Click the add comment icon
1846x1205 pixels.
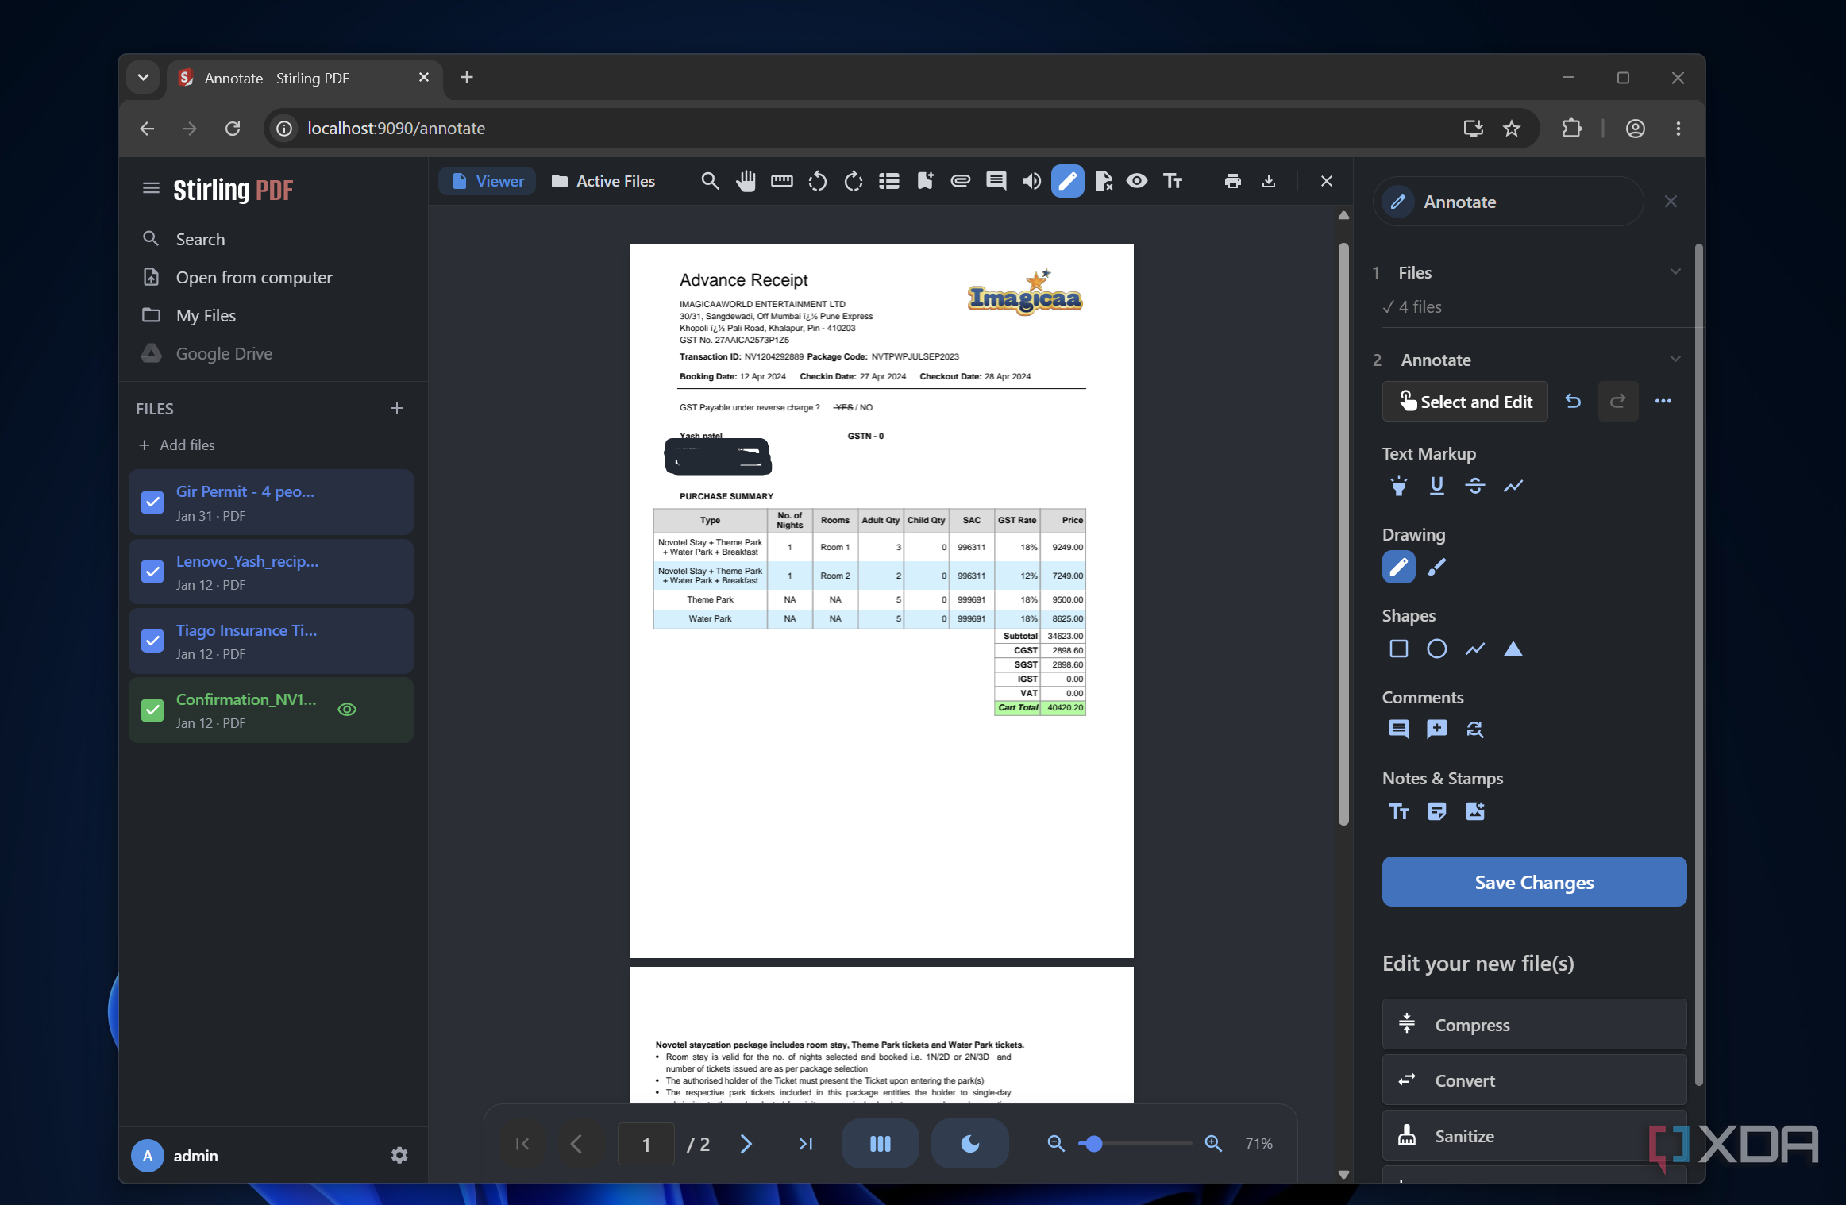click(x=1437, y=729)
